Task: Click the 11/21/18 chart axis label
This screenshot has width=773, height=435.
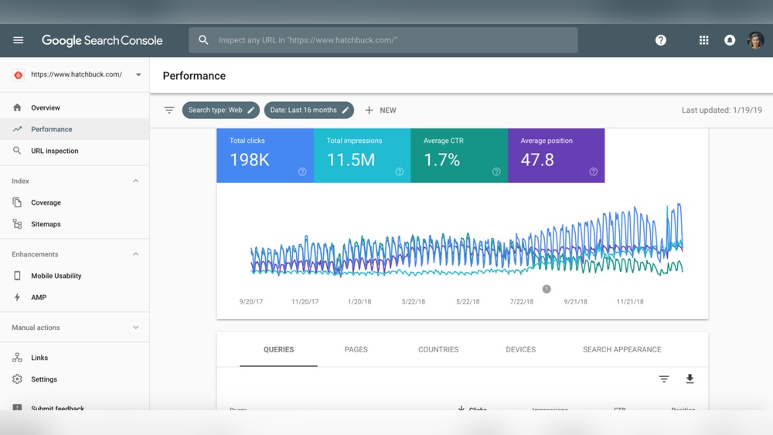Action: coord(630,301)
